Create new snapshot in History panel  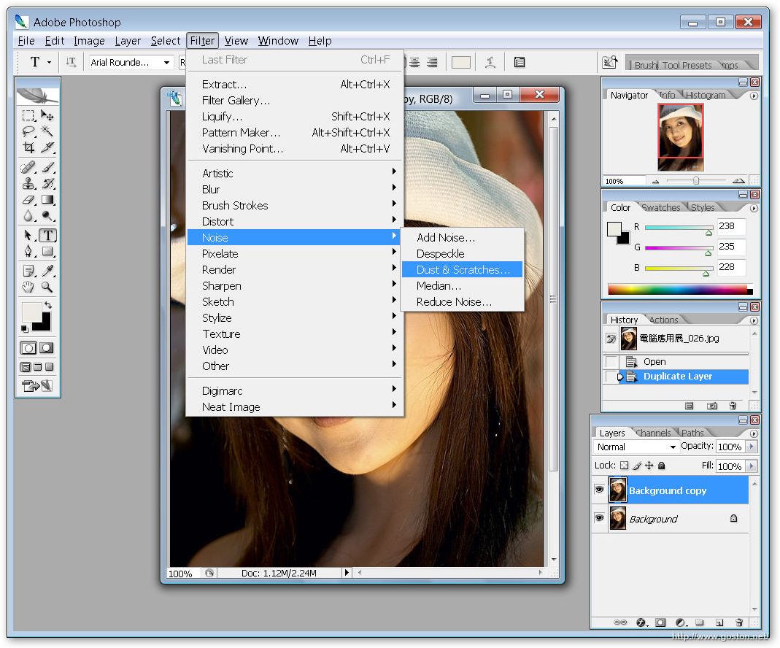pos(712,406)
